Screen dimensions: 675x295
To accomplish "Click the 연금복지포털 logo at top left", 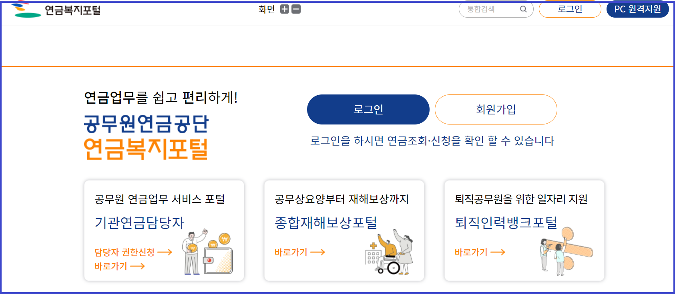I will pyautogui.click(x=56, y=10).
